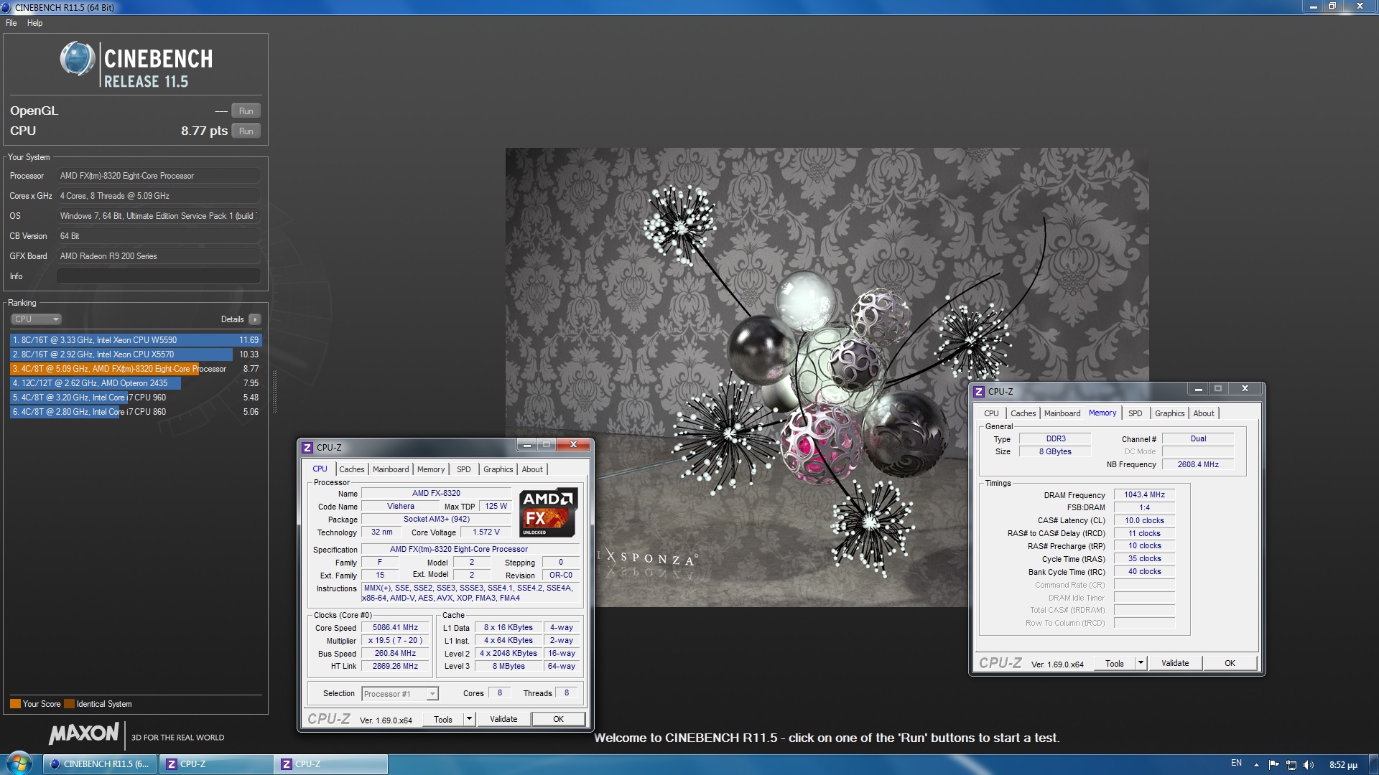Open the Help menu
Viewport: 1379px width, 775px height.
coord(34,23)
